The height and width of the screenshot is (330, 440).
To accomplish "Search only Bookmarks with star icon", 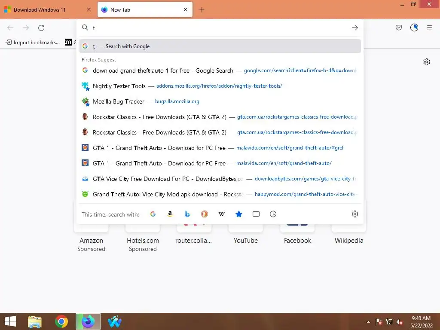I will [239, 214].
